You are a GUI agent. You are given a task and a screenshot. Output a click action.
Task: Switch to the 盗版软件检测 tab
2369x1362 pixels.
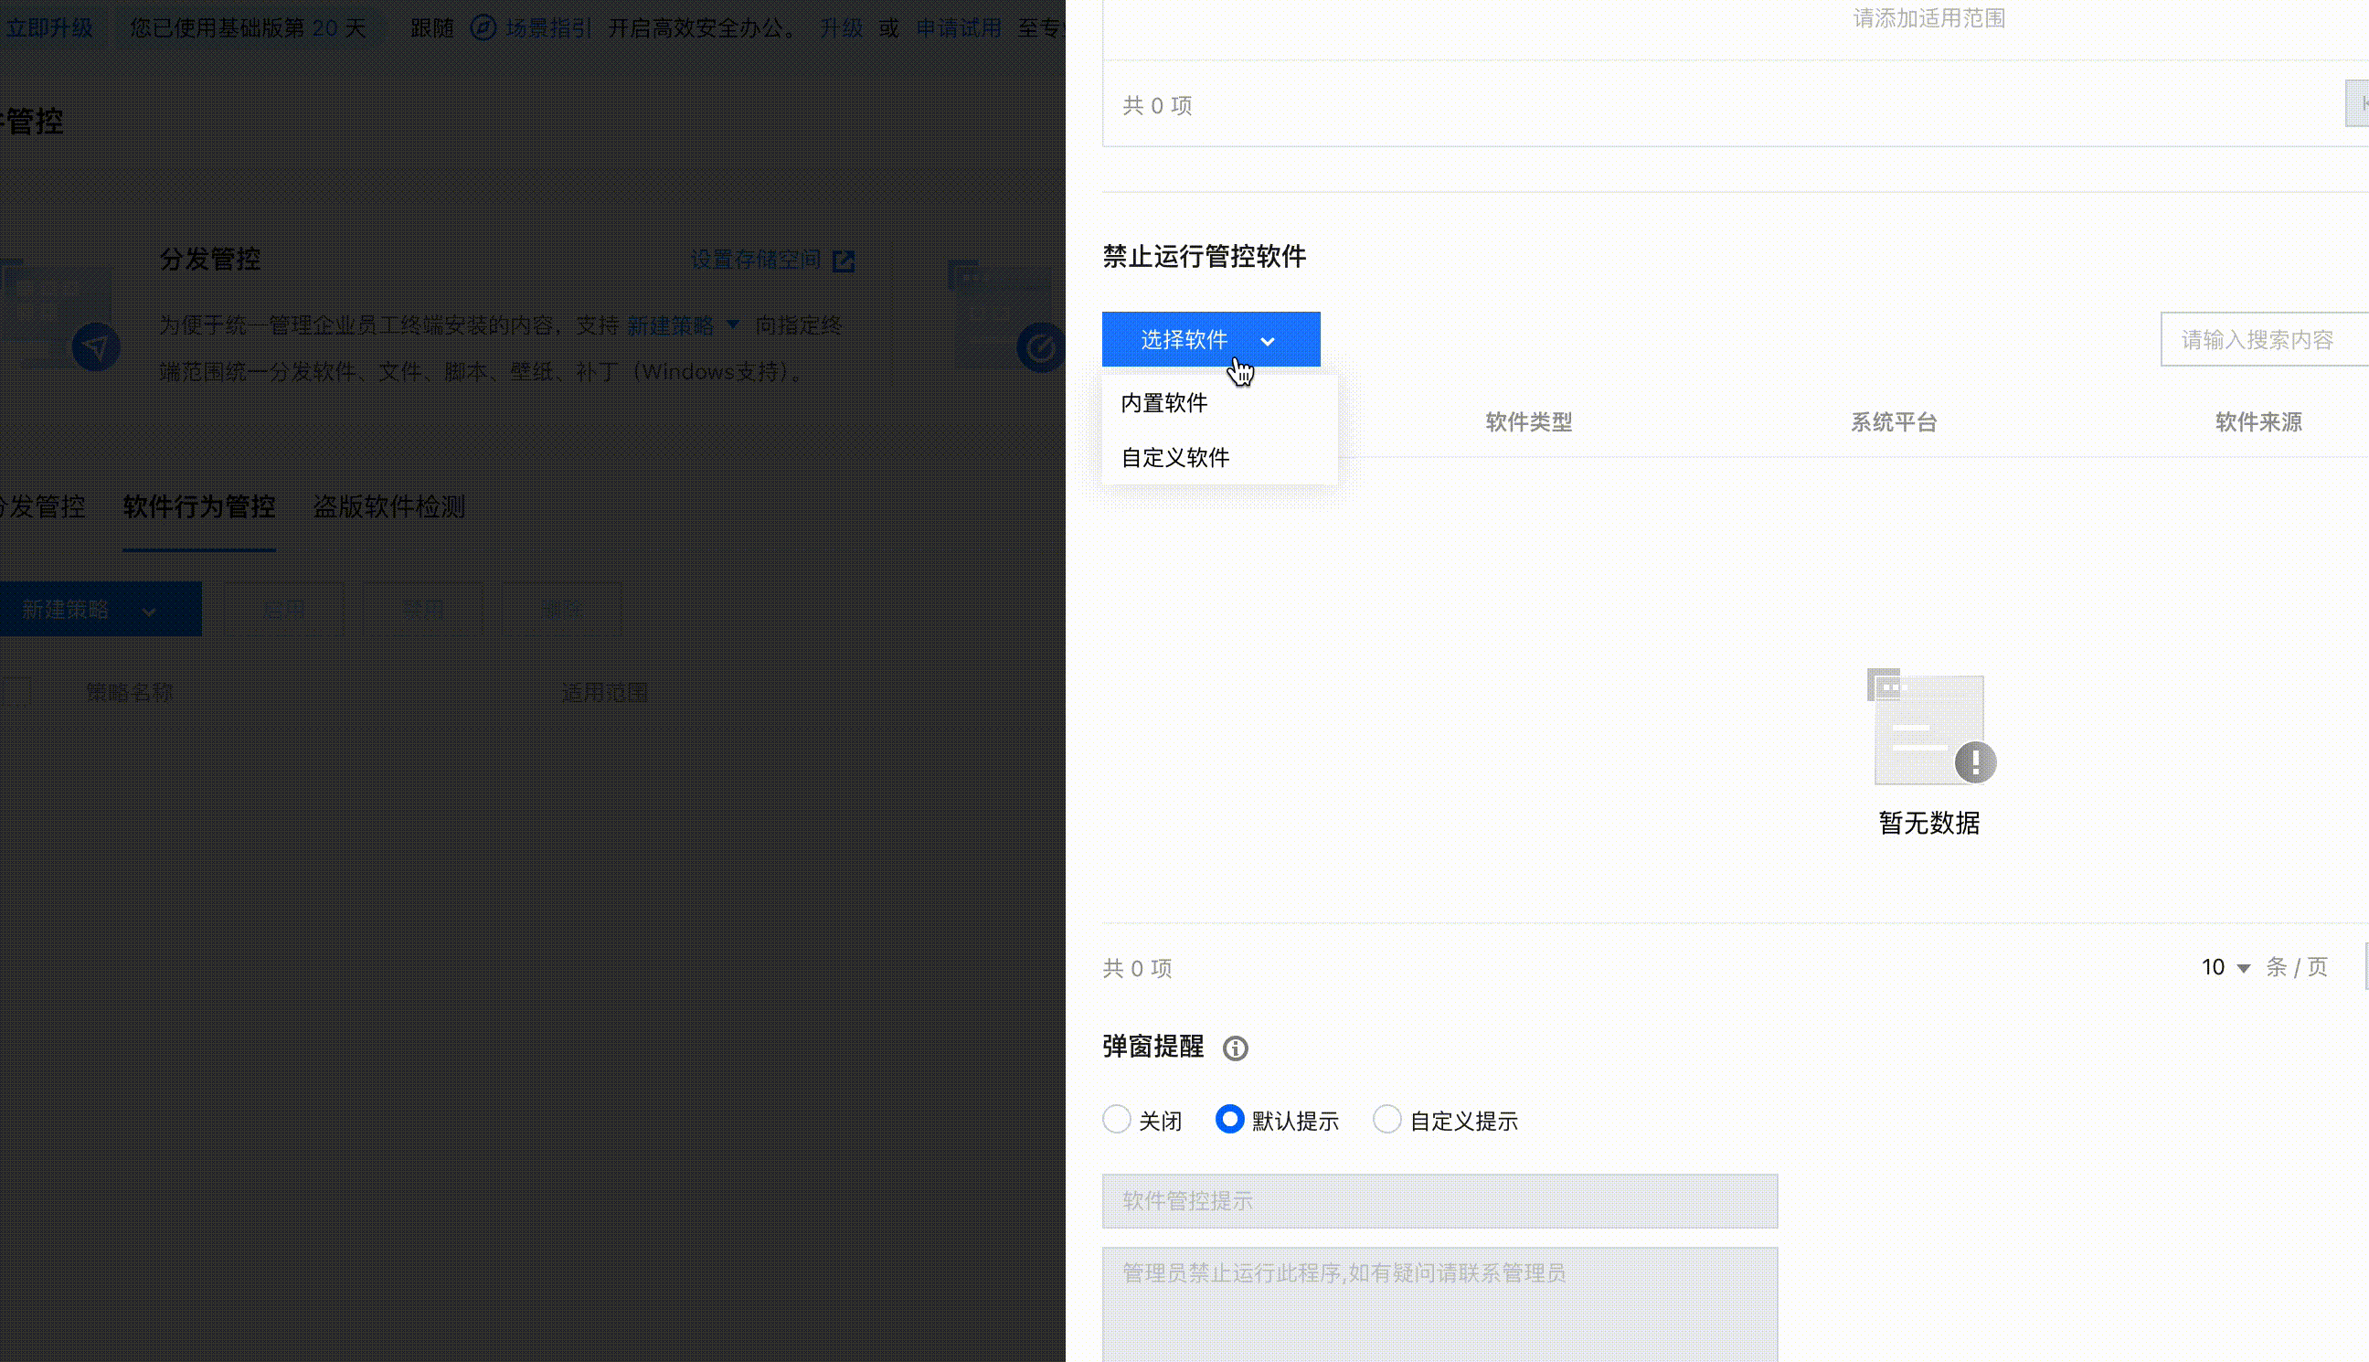[388, 507]
